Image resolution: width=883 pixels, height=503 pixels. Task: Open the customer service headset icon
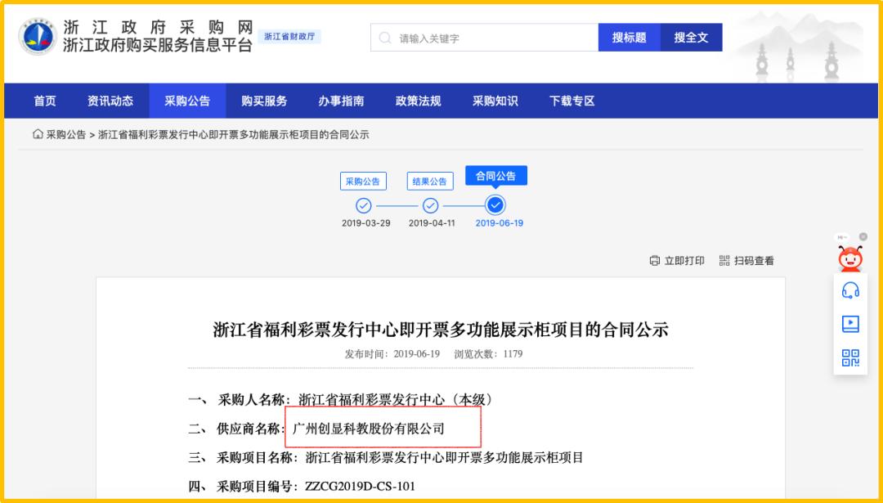850,290
